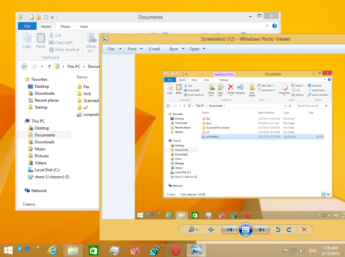Image resolution: width=345 pixels, height=257 pixels.
Task: Open recent locations dropdown arrow
Action: [x=42, y=67]
